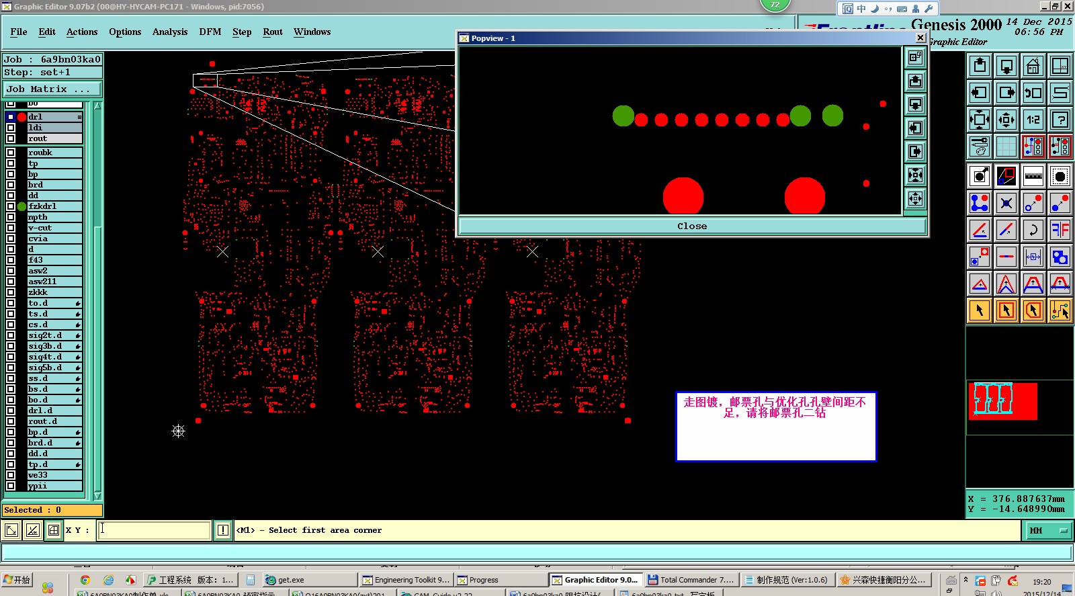Image resolution: width=1075 pixels, height=596 pixels.
Task: Toggle the ldi layer checkbox
Action: (x=11, y=128)
